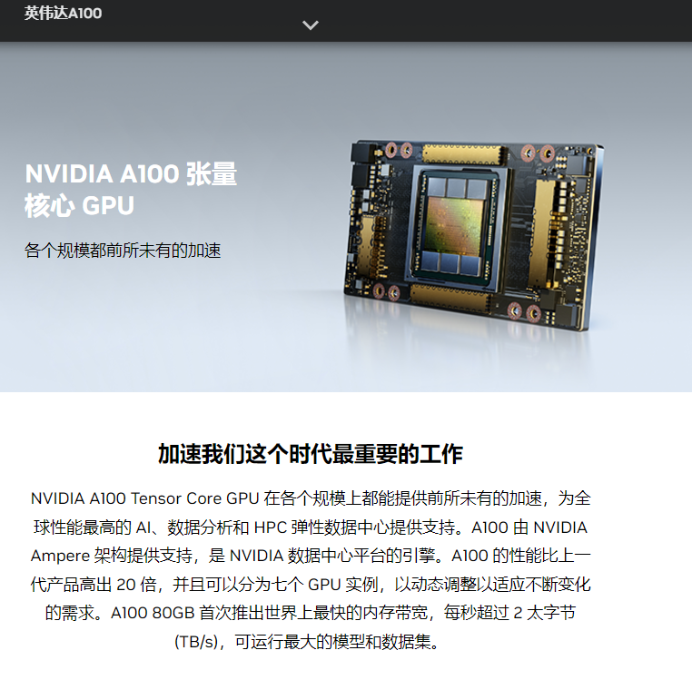
Task: Click the subtitle 各个规模都前所未有的加速
Action: [x=123, y=251]
